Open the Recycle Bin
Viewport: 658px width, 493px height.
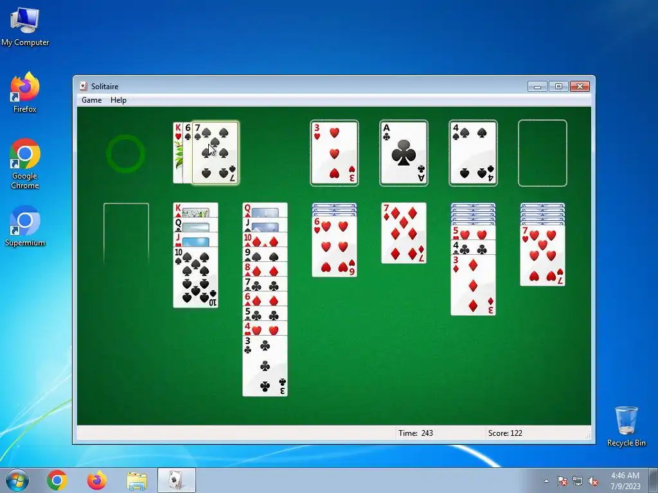[x=626, y=426]
